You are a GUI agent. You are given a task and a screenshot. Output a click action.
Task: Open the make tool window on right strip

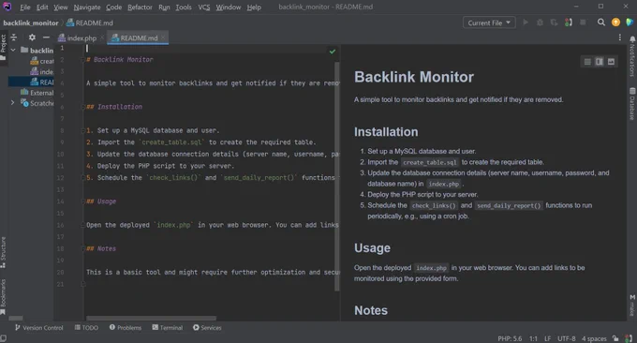point(632,306)
